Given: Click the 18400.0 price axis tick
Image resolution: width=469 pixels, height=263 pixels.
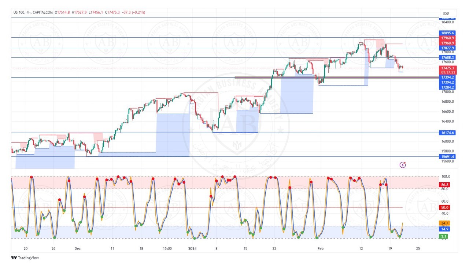Looking at the screenshot, I should point(448,22).
